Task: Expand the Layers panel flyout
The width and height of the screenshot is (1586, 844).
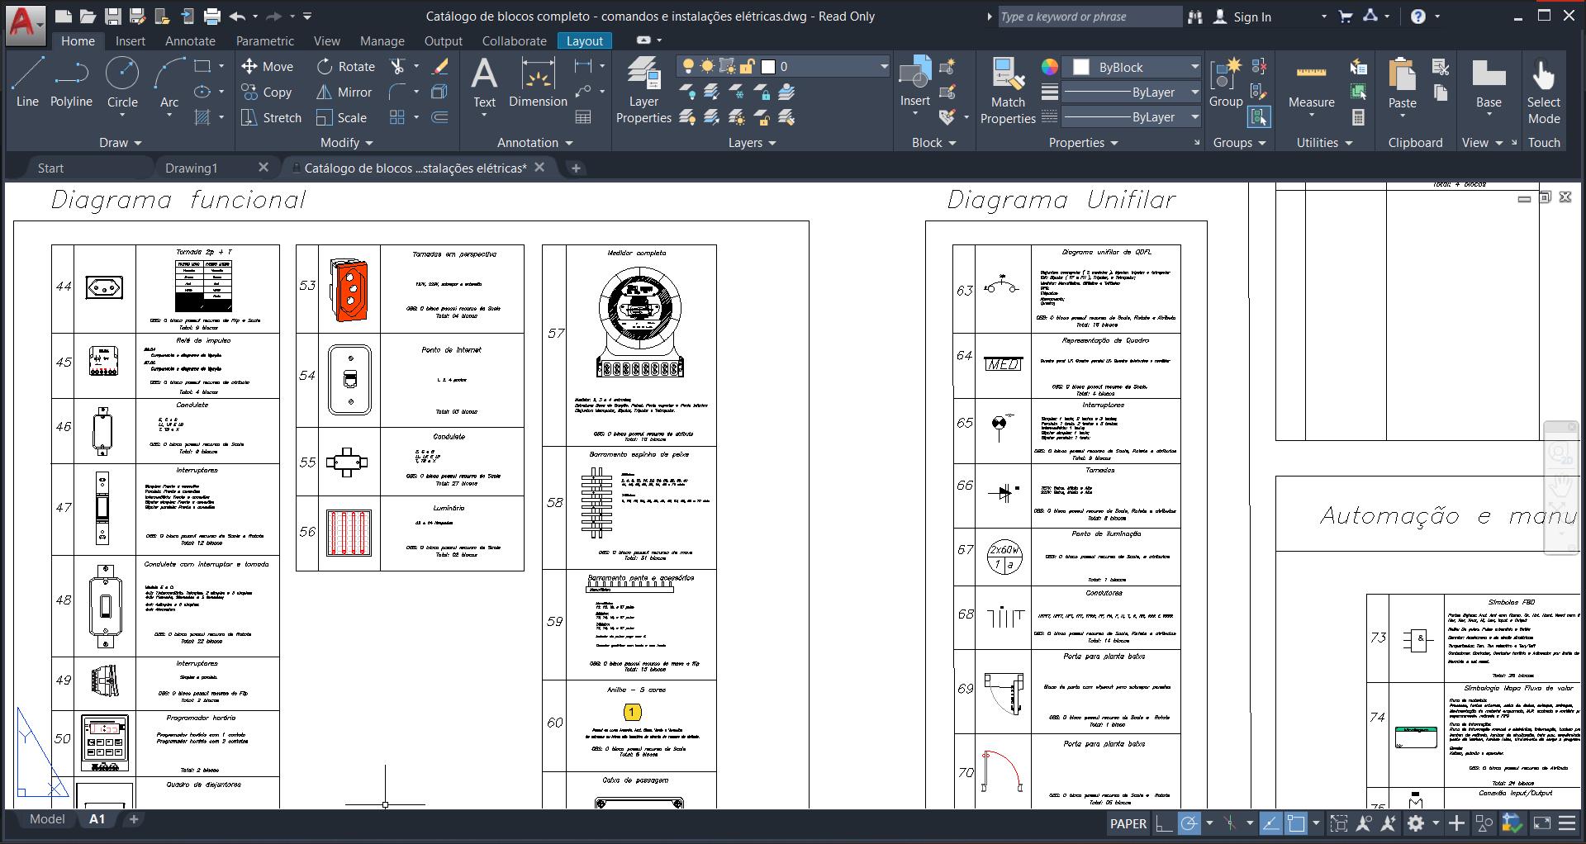Action: tap(773, 142)
